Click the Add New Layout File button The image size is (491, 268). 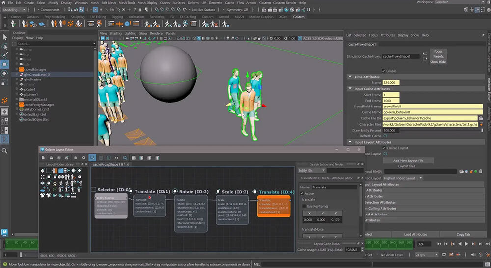pyautogui.click(x=408, y=161)
